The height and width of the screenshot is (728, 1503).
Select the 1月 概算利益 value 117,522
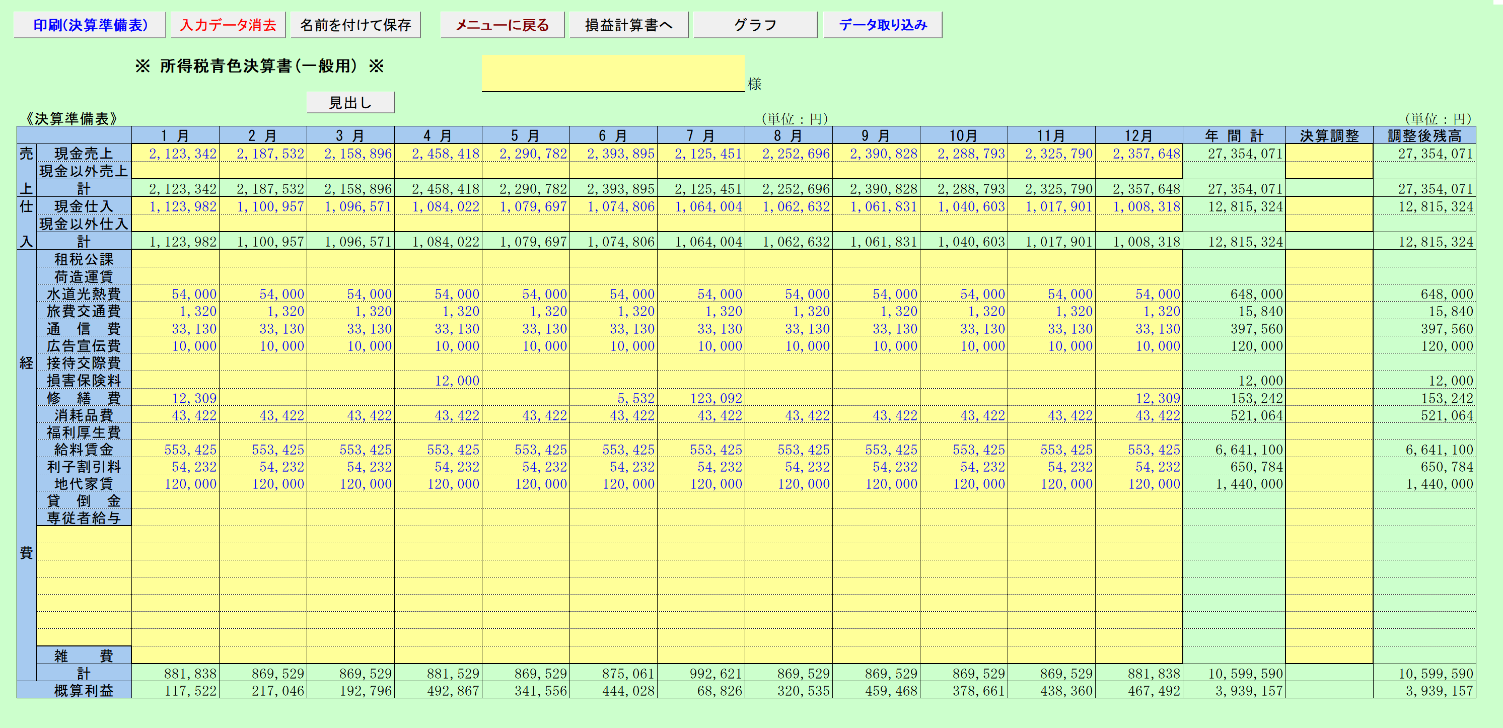point(176,690)
